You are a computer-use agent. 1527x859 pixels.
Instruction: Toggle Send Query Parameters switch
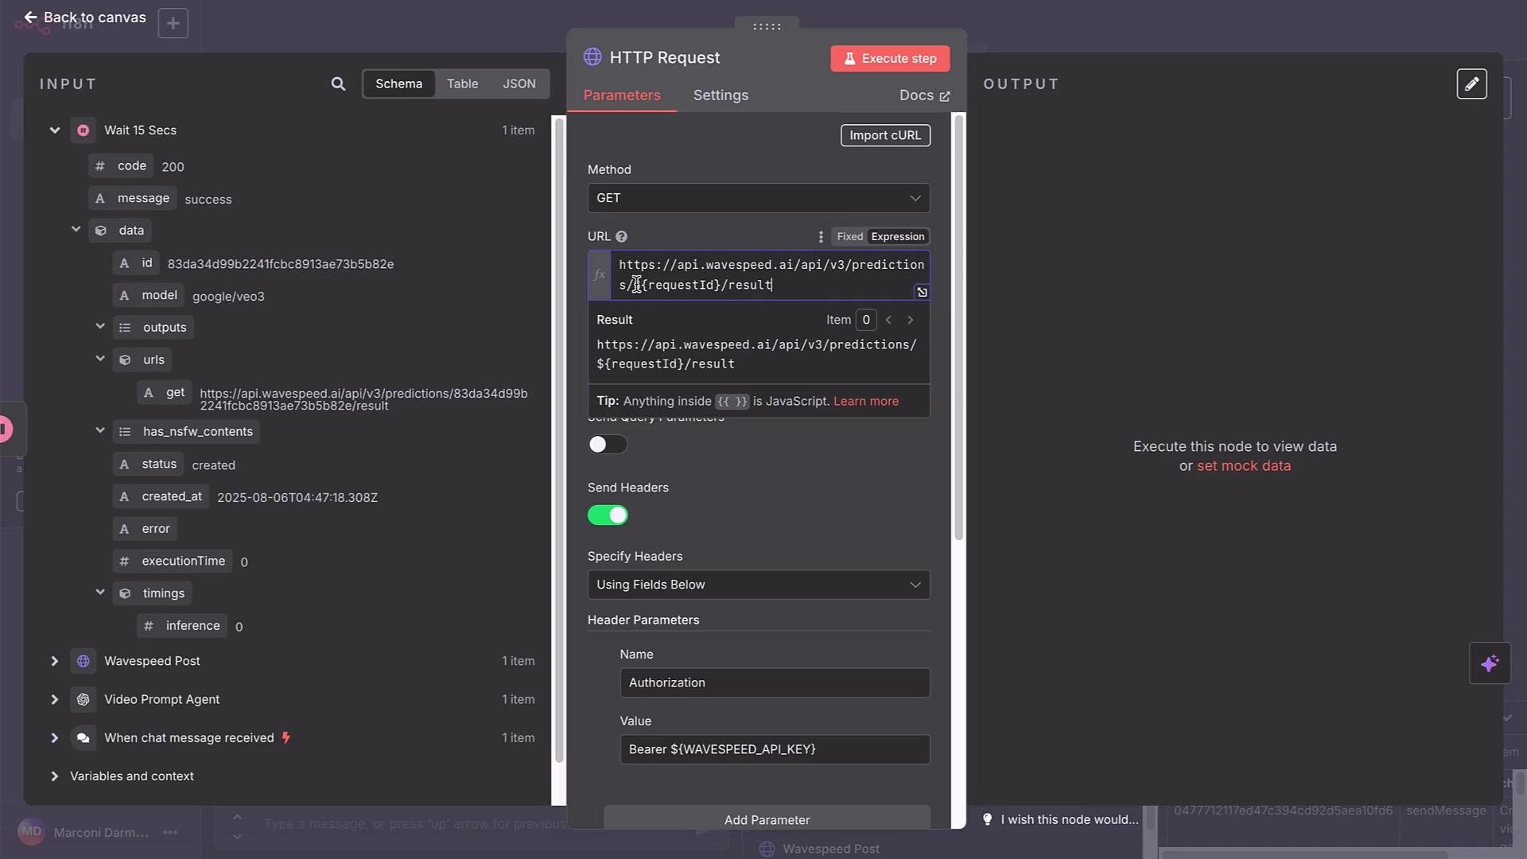608,445
